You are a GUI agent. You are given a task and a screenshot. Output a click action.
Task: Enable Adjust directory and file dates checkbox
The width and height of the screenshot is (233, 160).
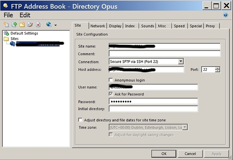tap(80, 120)
